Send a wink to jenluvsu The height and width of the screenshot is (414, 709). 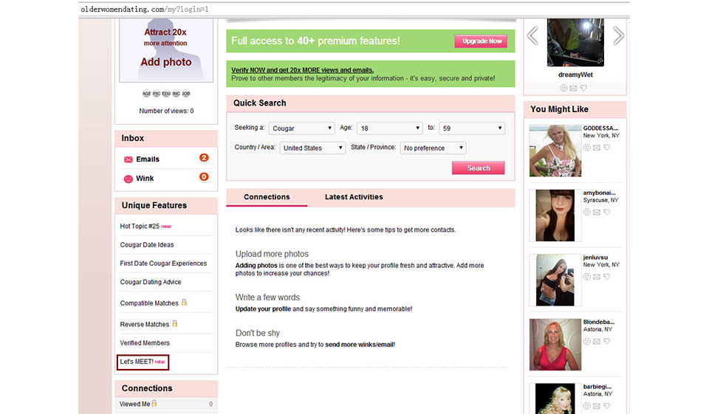point(587,277)
